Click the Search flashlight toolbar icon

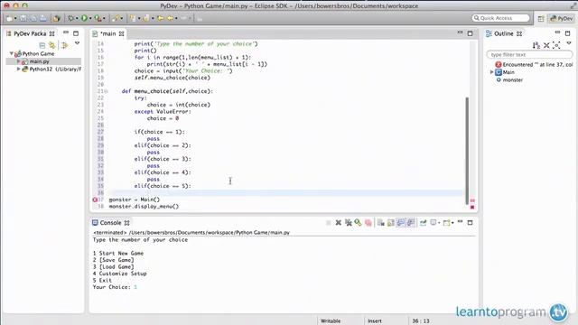point(116,18)
